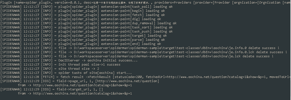
Task: Select the extension-point[begin] loading line
Action: [83, 11]
